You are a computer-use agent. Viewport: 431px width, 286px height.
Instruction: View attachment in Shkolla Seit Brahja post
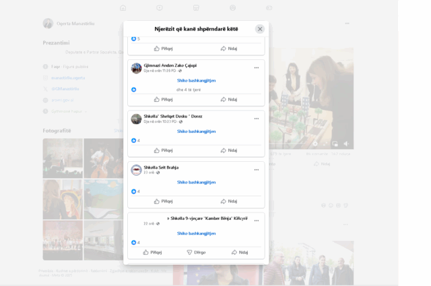click(196, 183)
